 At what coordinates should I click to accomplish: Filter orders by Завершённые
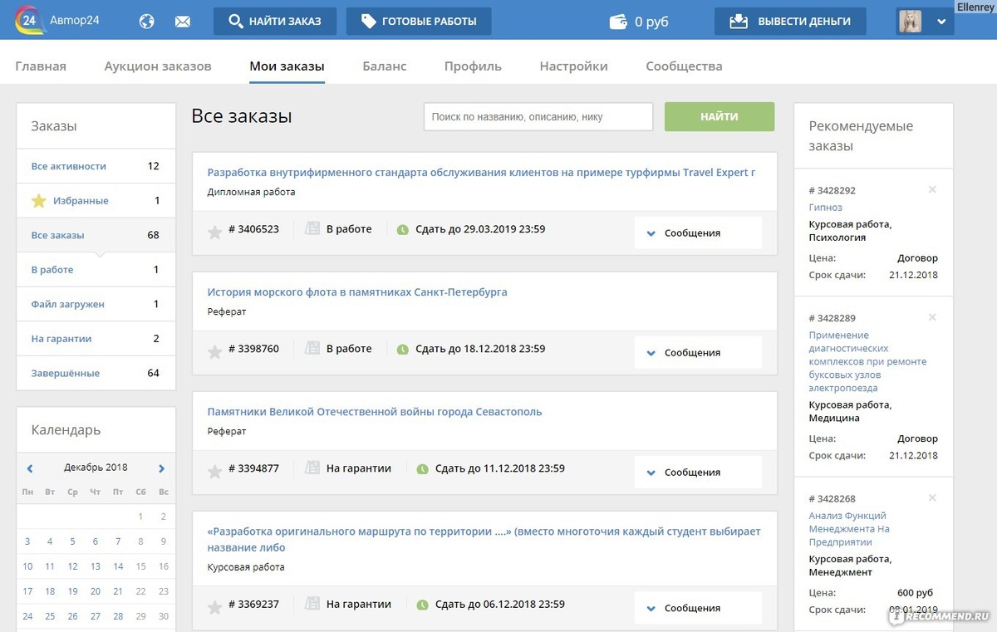[96, 373]
